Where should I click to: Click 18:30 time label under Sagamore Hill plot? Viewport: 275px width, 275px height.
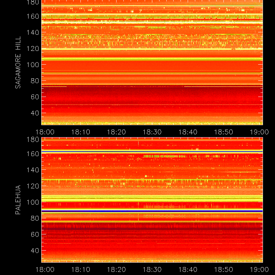152,132
